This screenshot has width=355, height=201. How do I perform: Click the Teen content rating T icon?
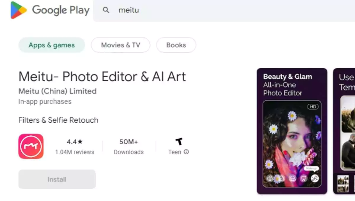(x=179, y=142)
